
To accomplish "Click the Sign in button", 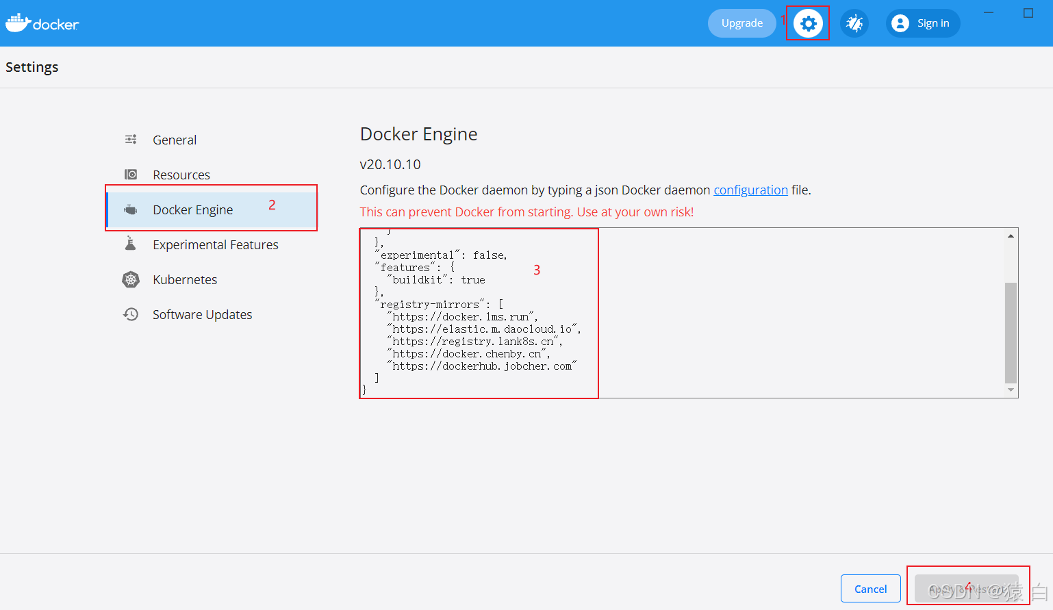I will [923, 23].
